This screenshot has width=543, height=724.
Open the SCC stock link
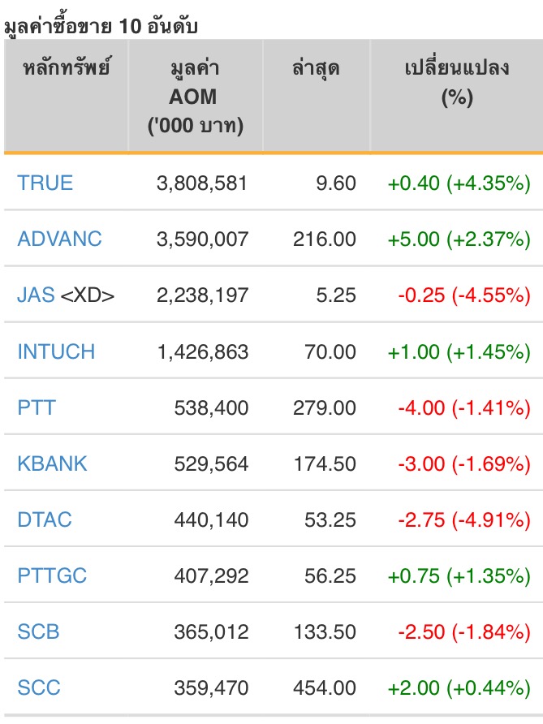[38, 688]
